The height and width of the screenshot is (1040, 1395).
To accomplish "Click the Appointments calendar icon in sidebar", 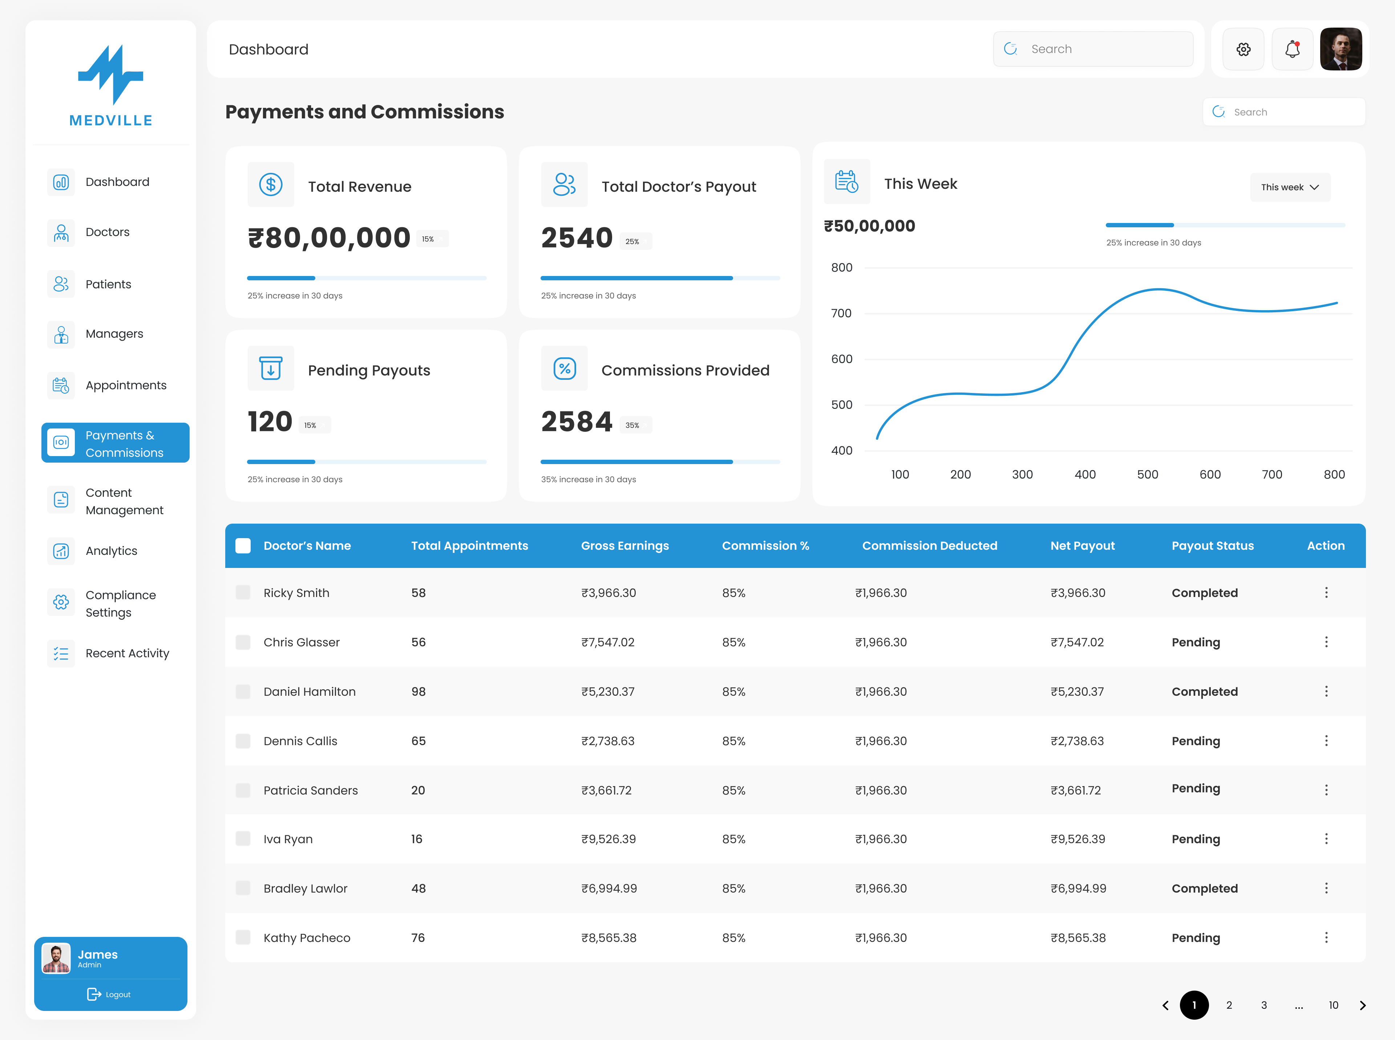I will tap(61, 385).
